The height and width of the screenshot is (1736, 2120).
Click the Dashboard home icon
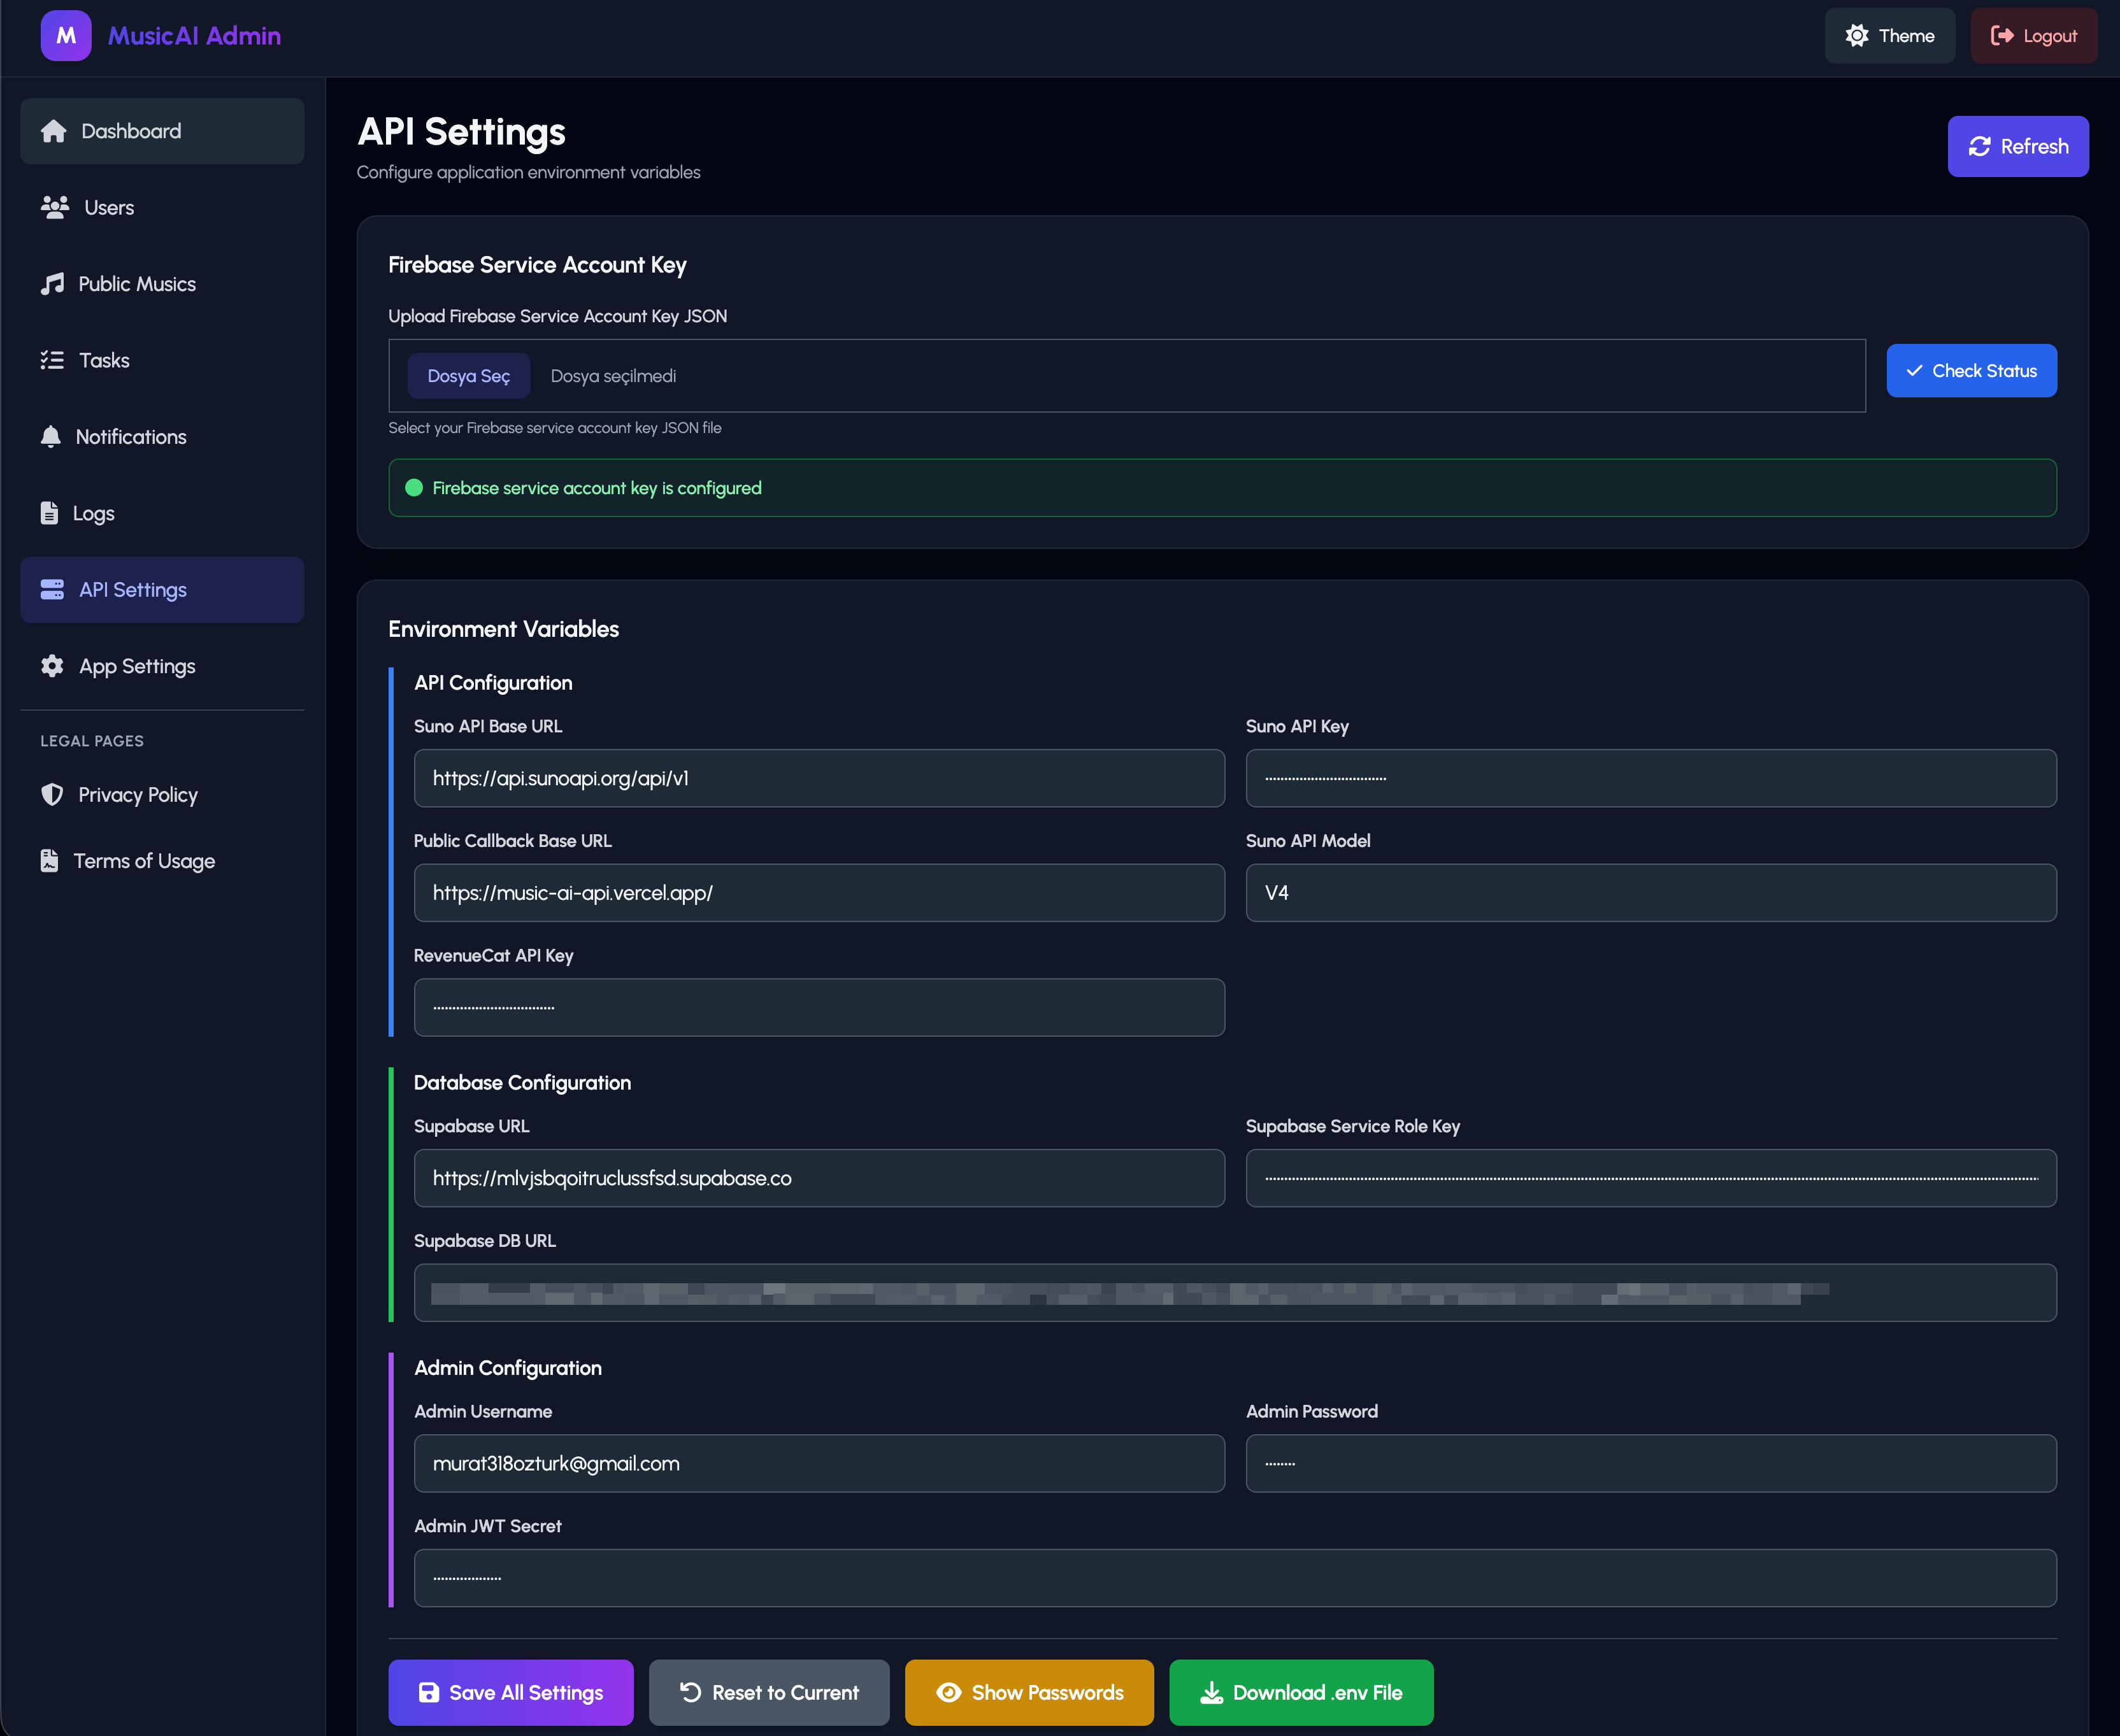53,131
